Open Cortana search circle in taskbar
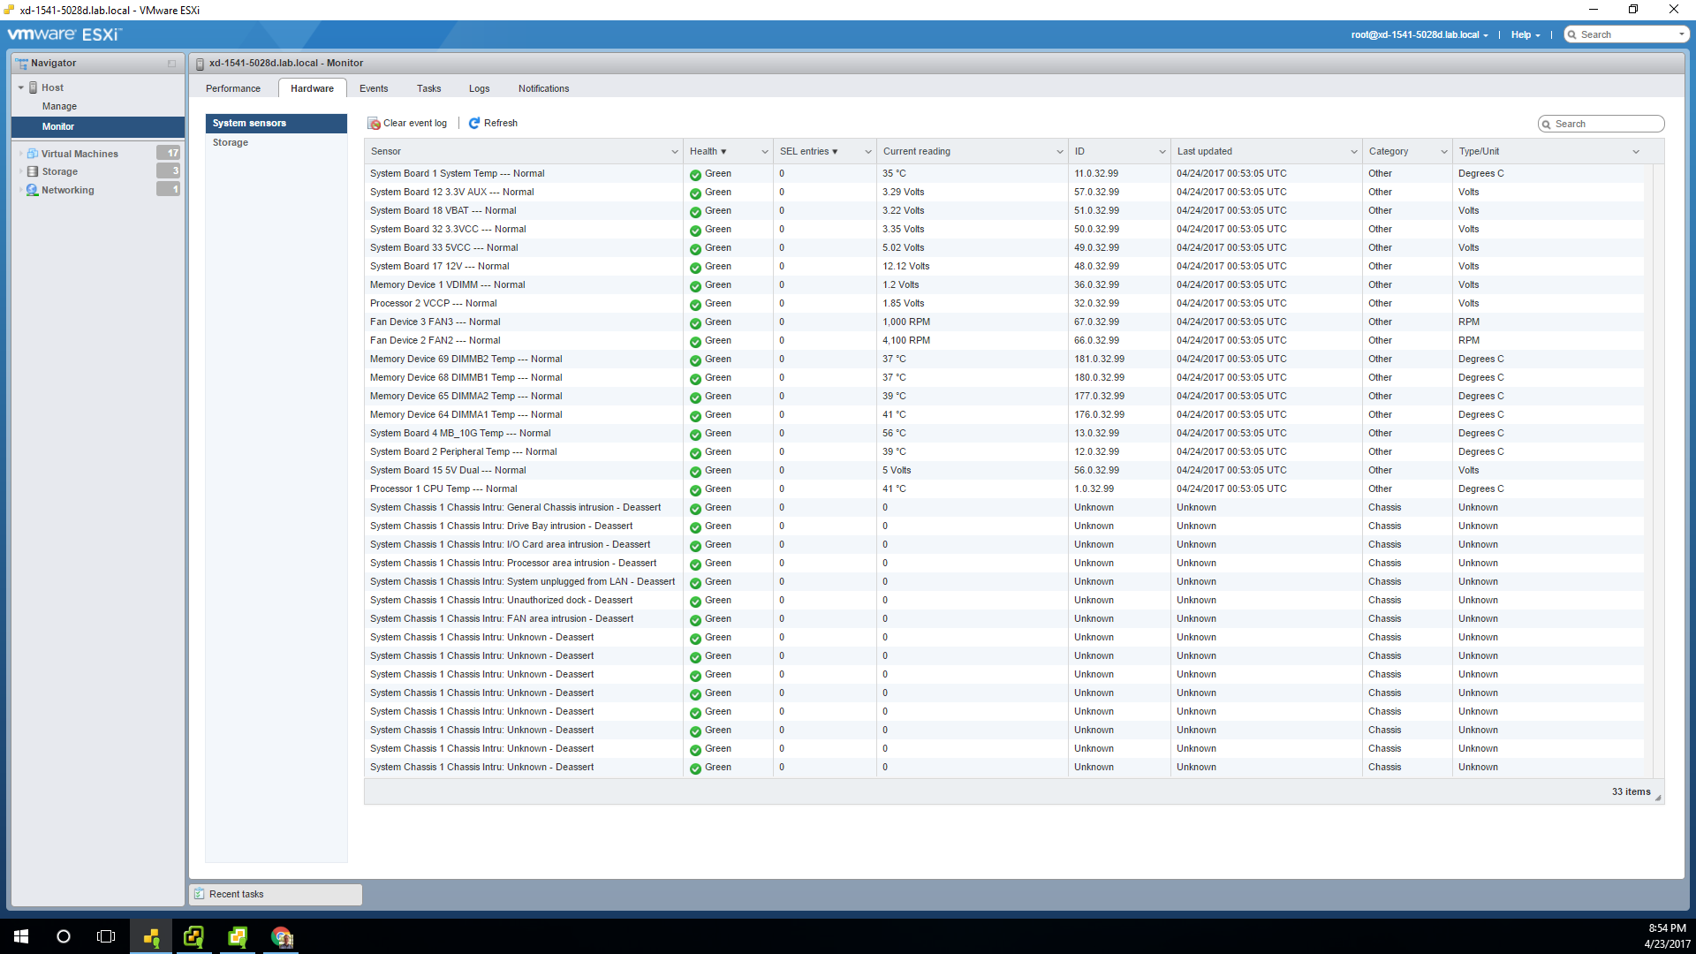1696x954 pixels. click(64, 936)
